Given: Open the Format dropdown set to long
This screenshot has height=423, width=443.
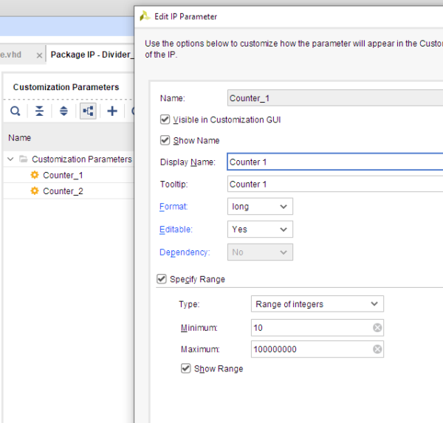Looking at the screenshot, I should (260, 207).
